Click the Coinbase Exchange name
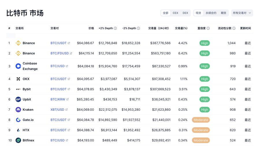This screenshot has width=260, height=148. 30,66
